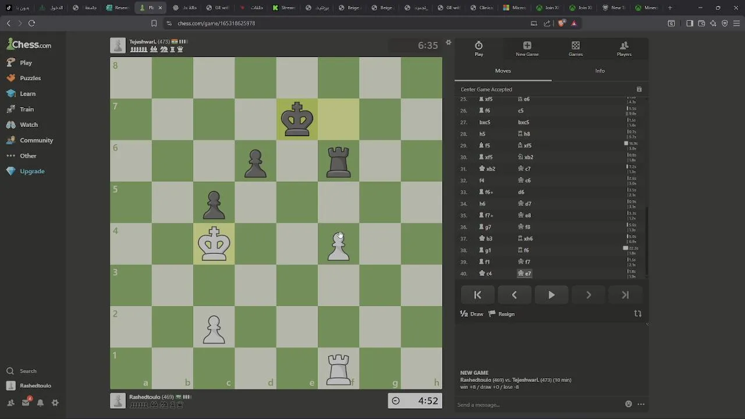745x419 pixels.
Task: Open the sidebar Search
Action: pos(22,371)
